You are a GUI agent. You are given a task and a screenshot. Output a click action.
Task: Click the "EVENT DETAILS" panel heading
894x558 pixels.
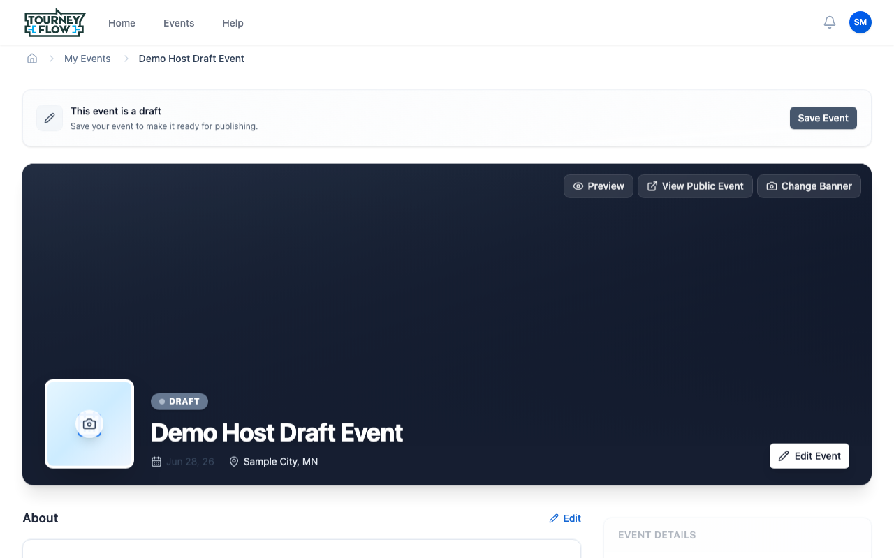click(657, 535)
